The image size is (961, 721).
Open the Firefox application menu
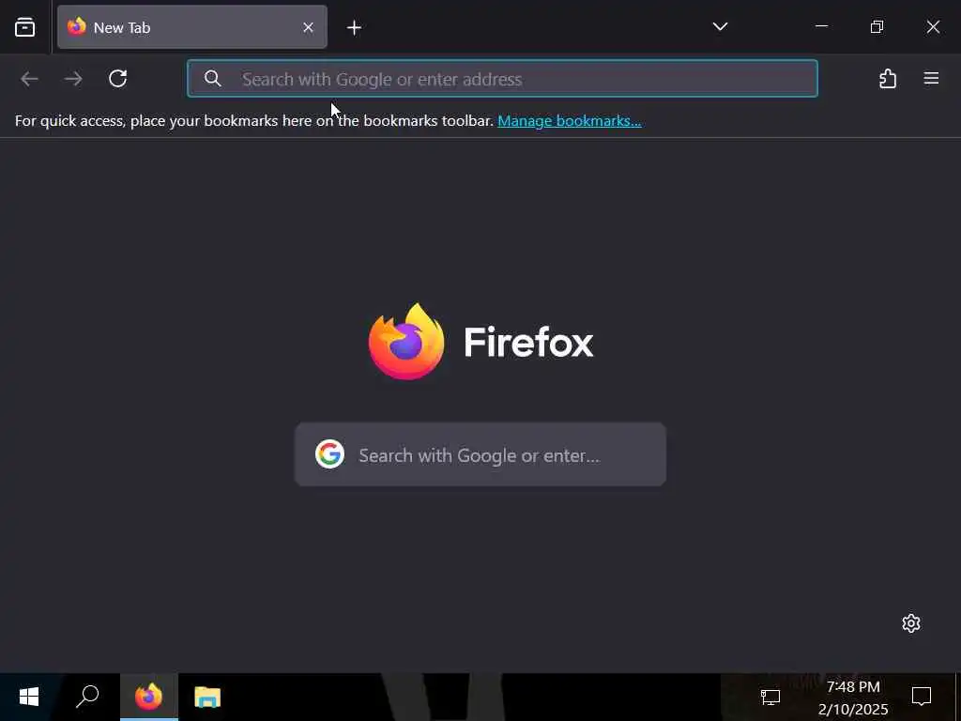[931, 79]
